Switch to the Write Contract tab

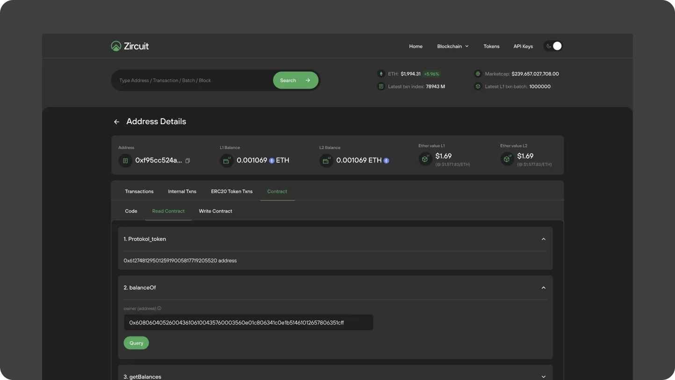(x=215, y=211)
